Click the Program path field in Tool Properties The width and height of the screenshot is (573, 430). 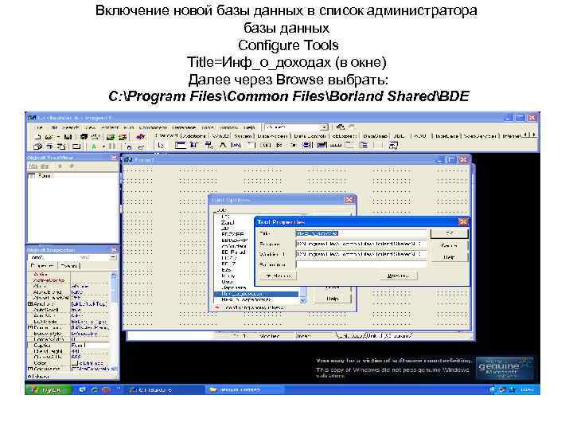pyautogui.click(x=361, y=244)
